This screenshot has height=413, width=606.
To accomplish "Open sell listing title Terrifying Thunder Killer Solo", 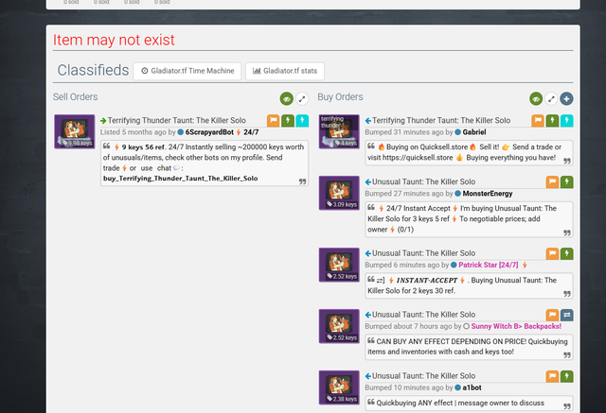I will click(x=177, y=120).
